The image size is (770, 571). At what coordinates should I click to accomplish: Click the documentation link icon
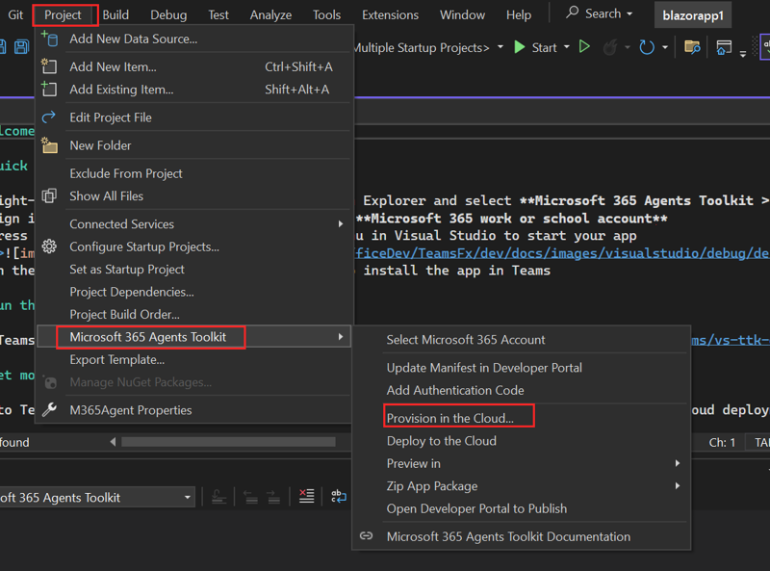(367, 536)
